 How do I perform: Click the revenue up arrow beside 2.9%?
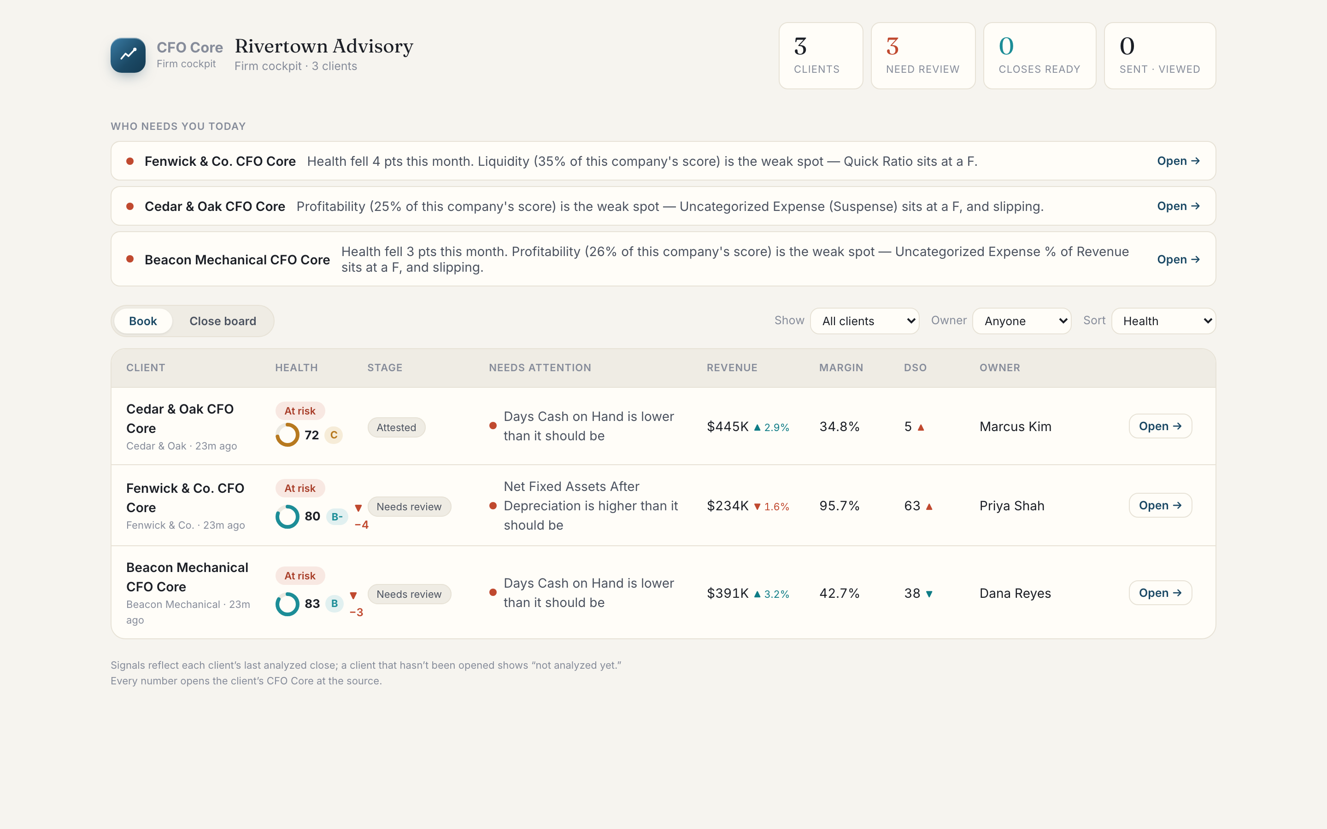point(757,428)
